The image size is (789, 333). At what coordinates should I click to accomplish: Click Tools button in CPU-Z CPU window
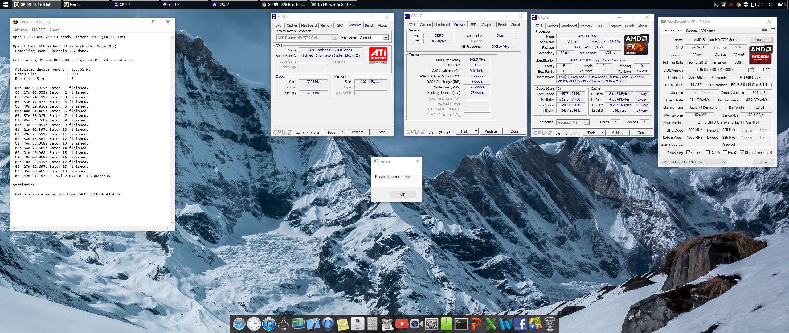591,133
